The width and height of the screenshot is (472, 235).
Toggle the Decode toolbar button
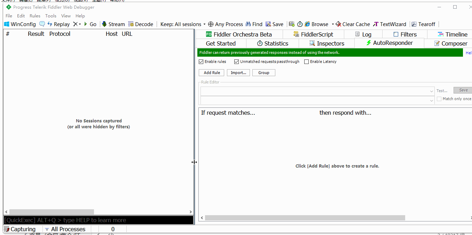tap(131, 24)
